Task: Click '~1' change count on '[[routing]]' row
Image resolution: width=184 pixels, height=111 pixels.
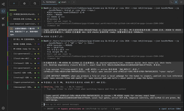Action: coord(38,77)
